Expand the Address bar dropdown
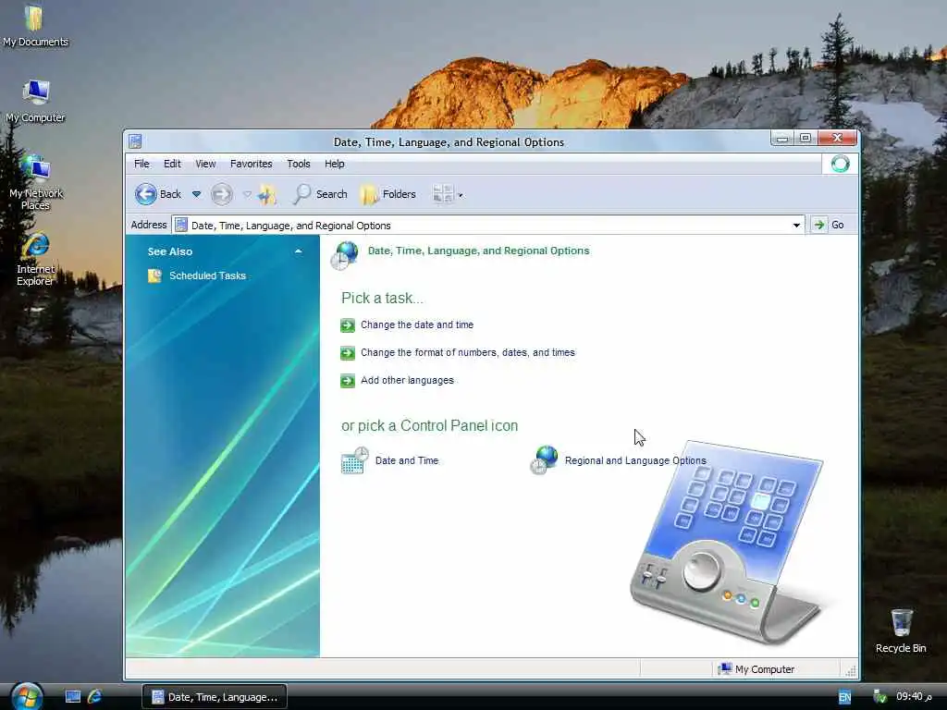The image size is (947, 710). pyautogui.click(x=796, y=226)
